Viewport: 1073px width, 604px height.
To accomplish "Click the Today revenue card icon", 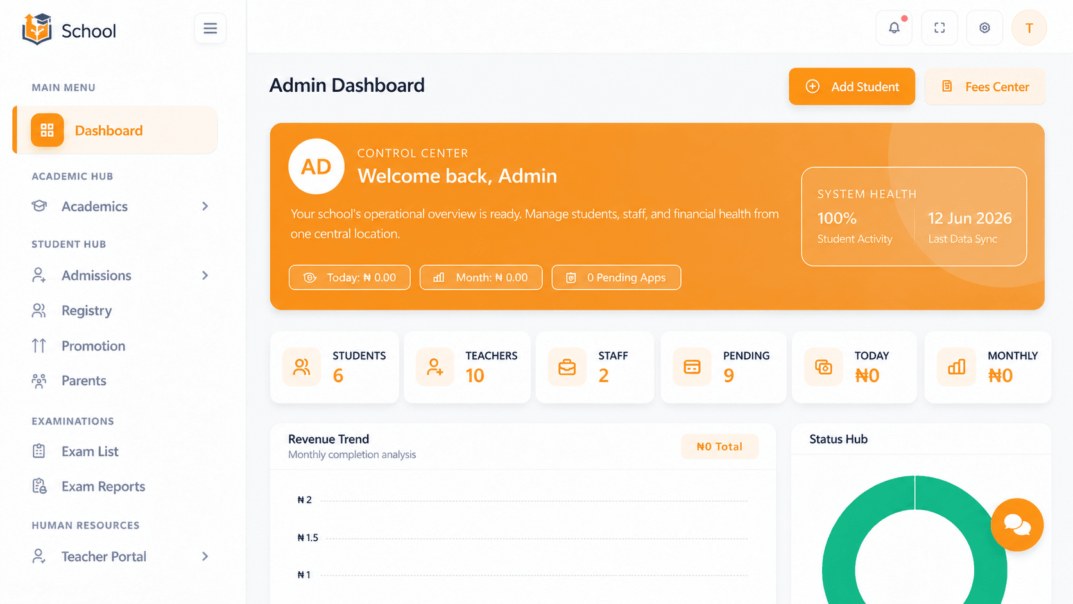I will [x=823, y=367].
